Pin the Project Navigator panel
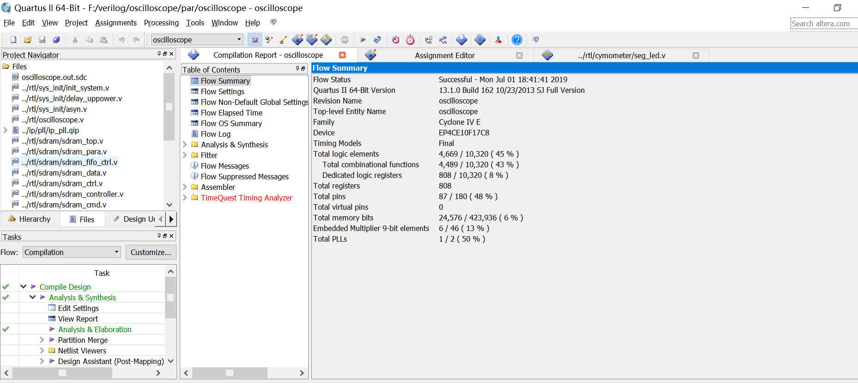The width and height of the screenshot is (858, 383). pyautogui.click(x=159, y=54)
